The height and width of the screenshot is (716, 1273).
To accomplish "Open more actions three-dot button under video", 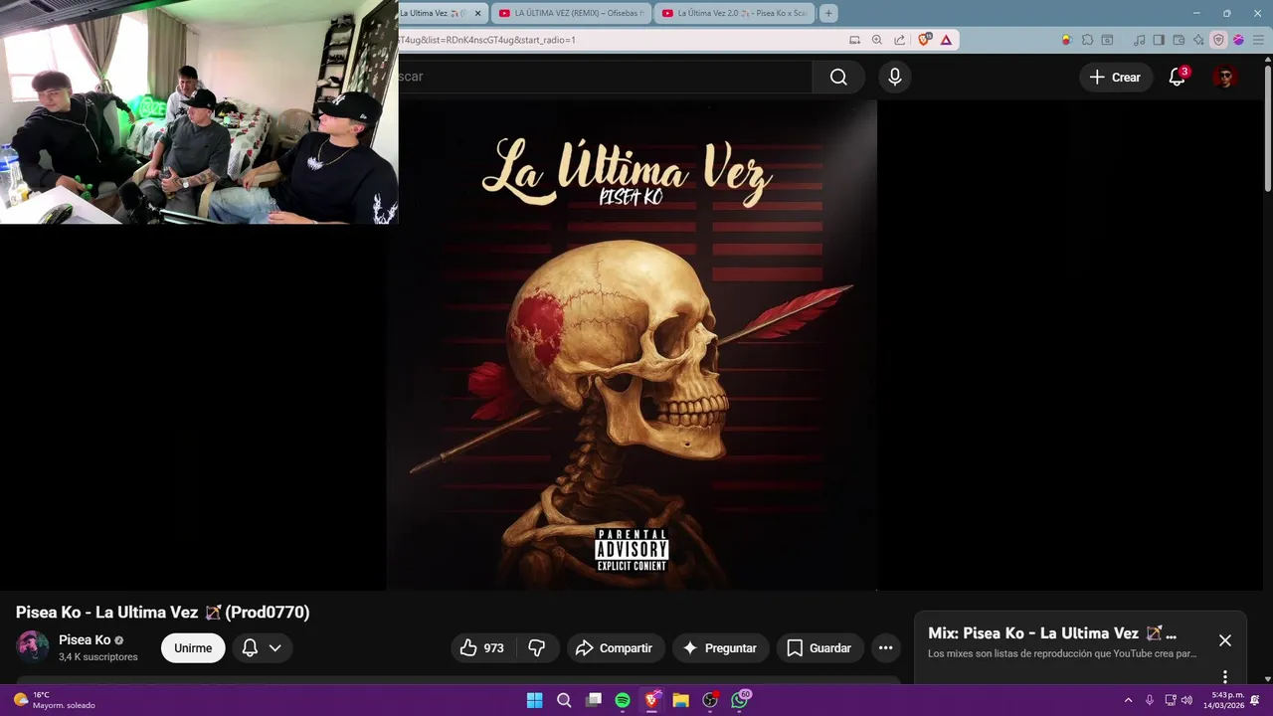I will [885, 647].
